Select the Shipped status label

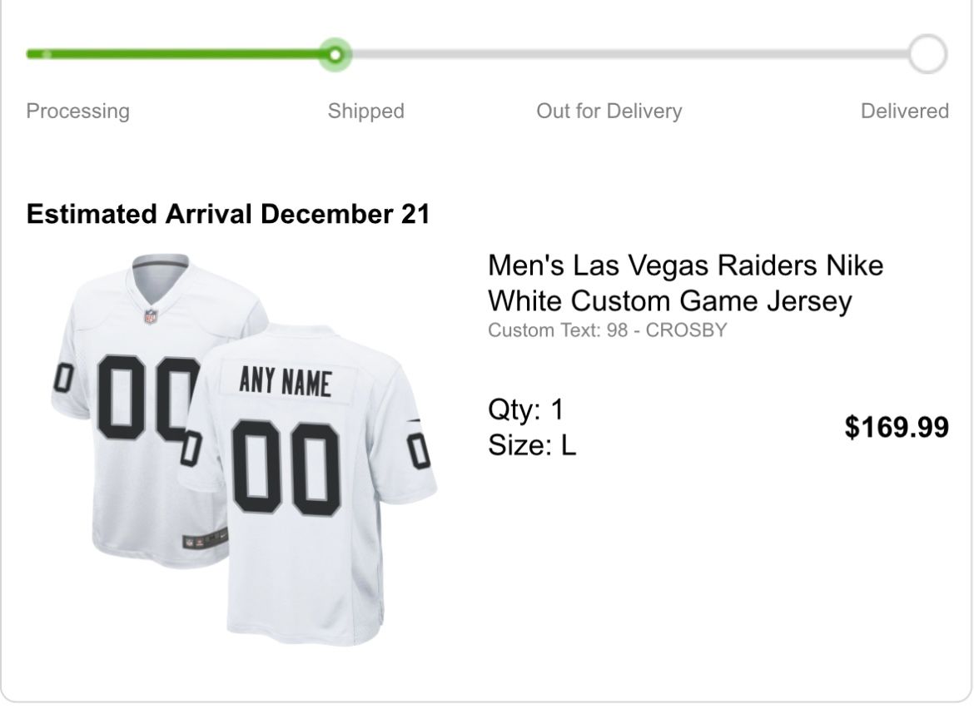point(365,112)
